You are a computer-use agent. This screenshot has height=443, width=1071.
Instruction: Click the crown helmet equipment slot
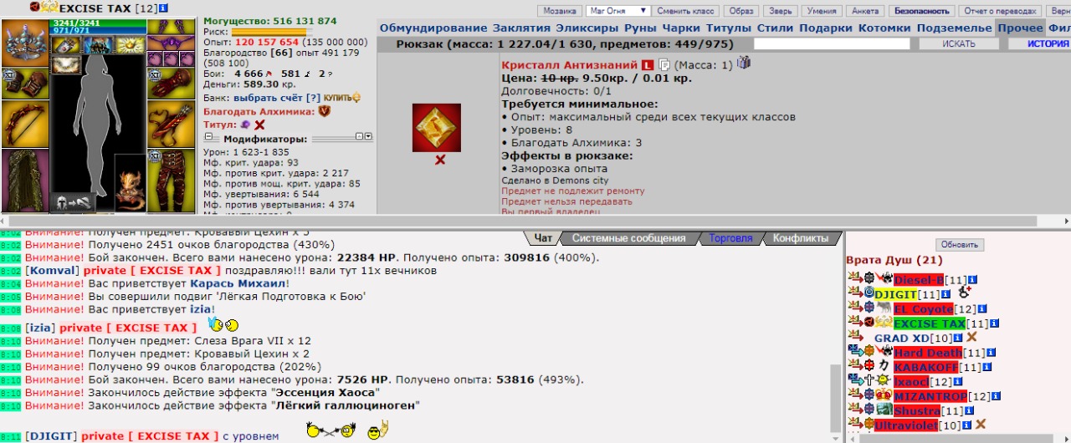26,43
